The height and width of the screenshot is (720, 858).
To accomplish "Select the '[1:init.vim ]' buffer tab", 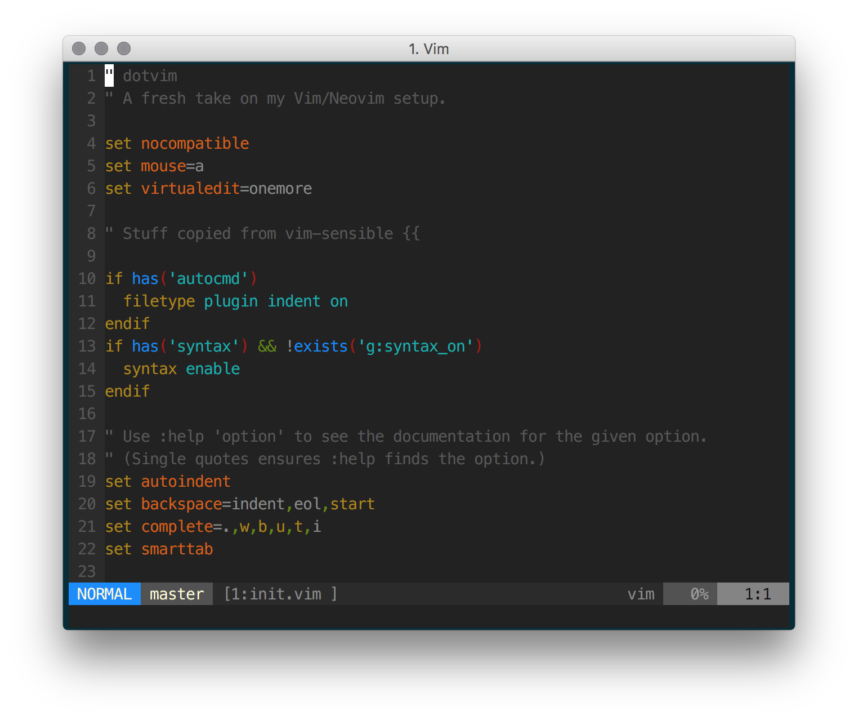I will point(280,594).
